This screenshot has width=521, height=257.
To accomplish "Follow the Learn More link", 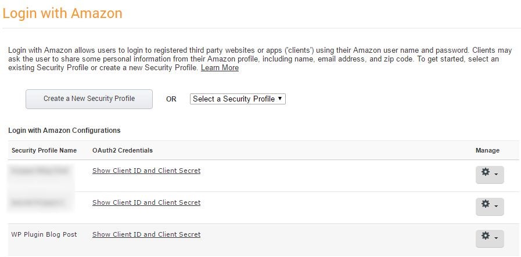I will [x=220, y=68].
